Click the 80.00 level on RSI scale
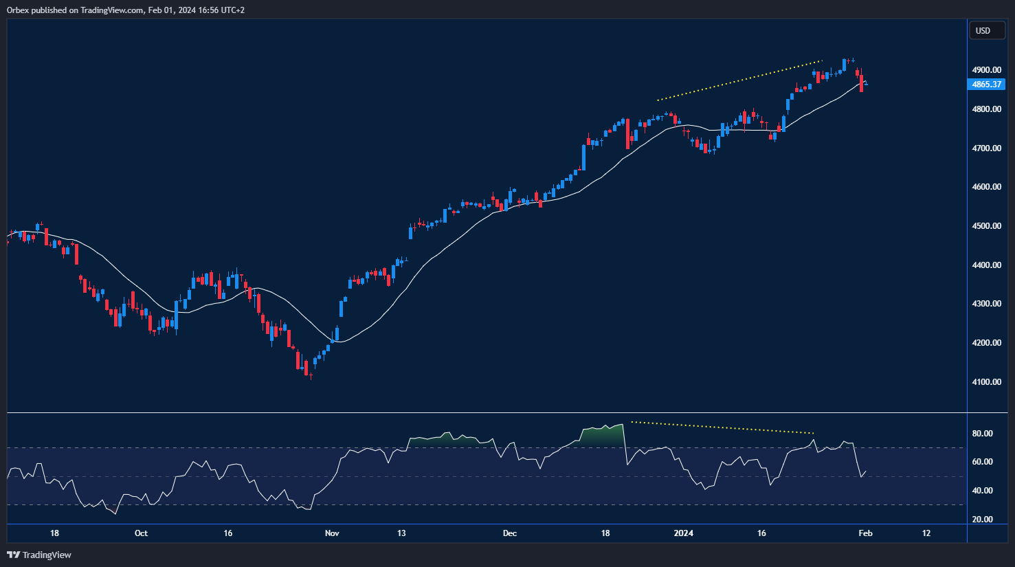 pos(982,434)
